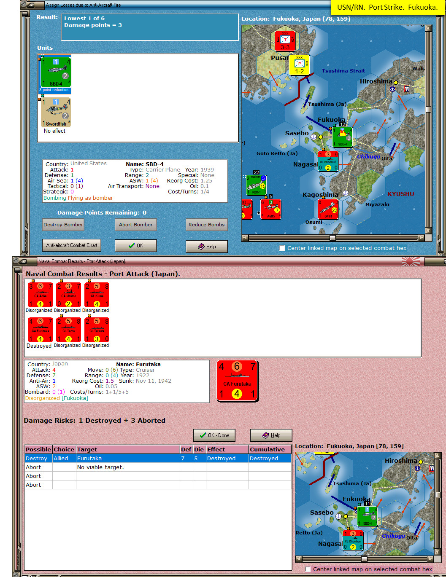Choose the Reduce Bombs button
Image resolution: width=446 pixels, height=577 pixels.
point(207,225)
